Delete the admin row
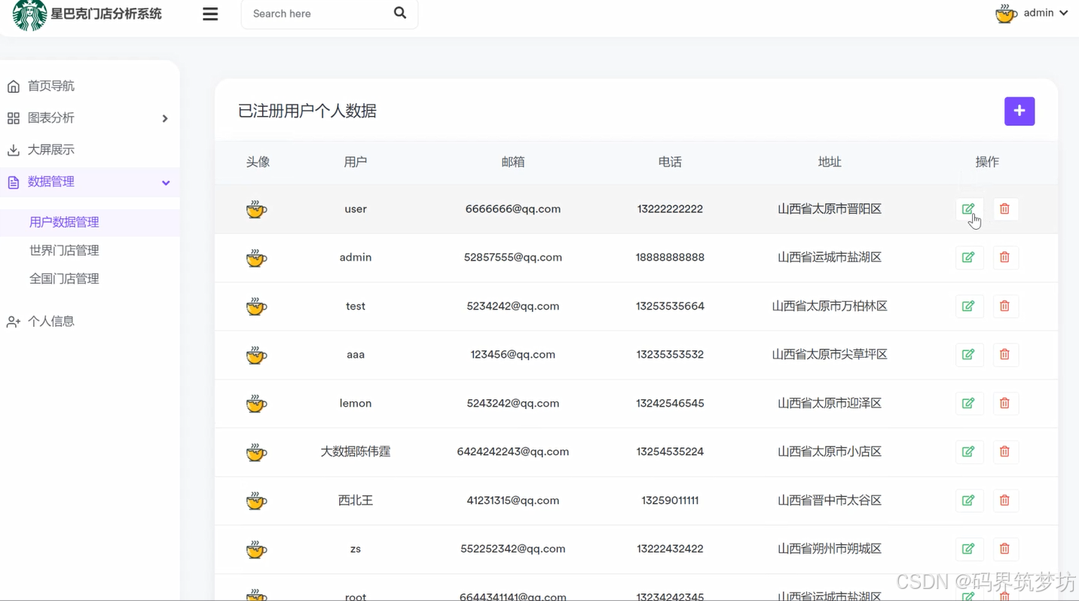This screenshot has width=1079, height=601. [1004, 258]
